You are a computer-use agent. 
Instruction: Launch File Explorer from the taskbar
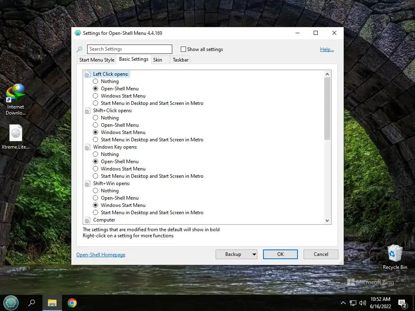point(52,303)
